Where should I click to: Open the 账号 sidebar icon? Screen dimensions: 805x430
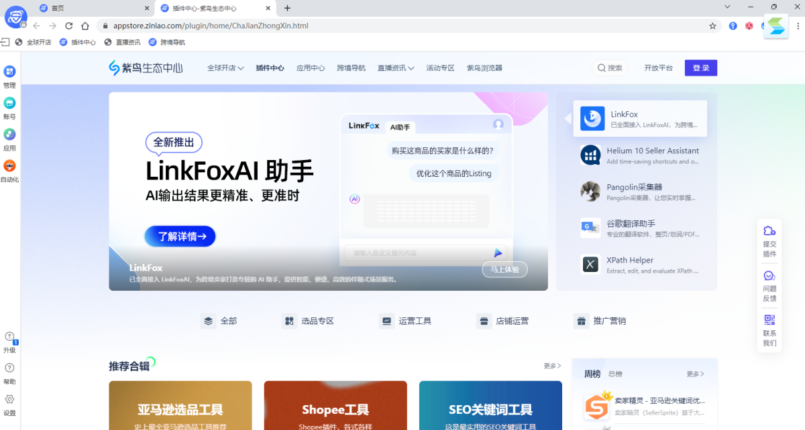click(x=9, y=103)
